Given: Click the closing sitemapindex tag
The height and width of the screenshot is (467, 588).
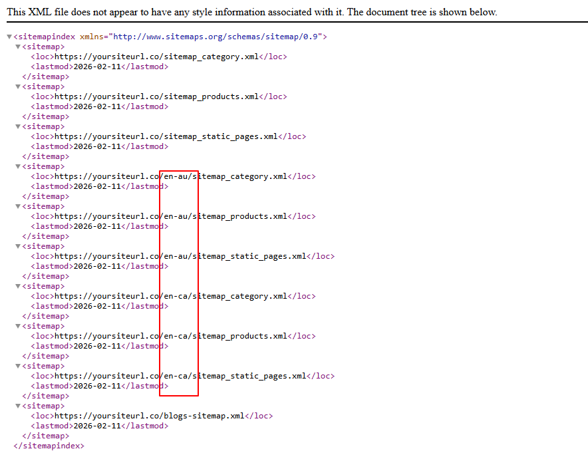Looking at the screenshot, I should coord(49,446).
